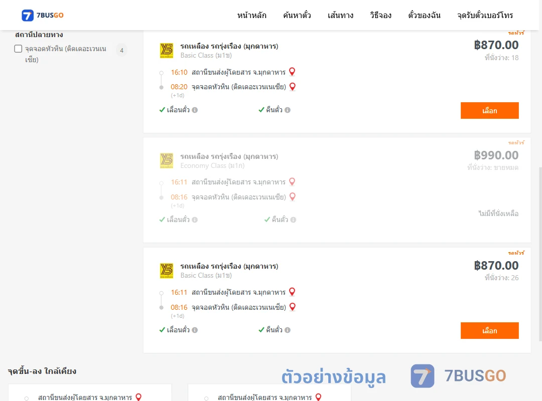Open map pin for 16:10 departure station

pyautogui.click(x=292, y=72)
